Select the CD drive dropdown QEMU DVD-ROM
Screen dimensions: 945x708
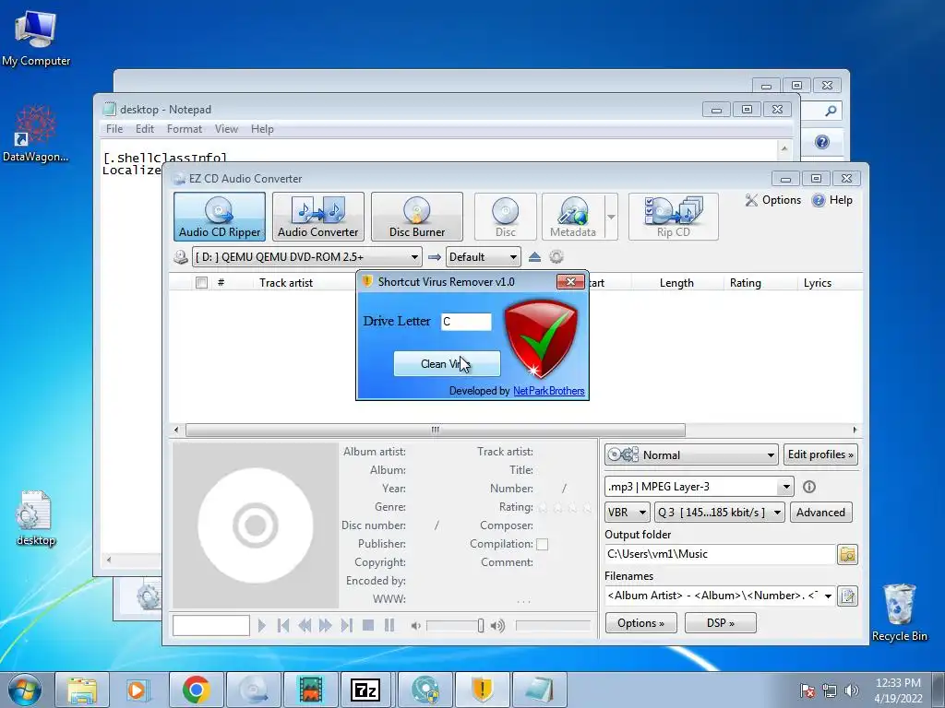pos(306,257)
